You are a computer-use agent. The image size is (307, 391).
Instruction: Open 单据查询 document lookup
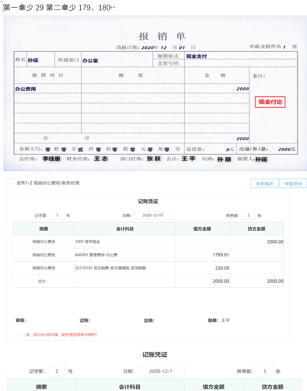(293, 183)
